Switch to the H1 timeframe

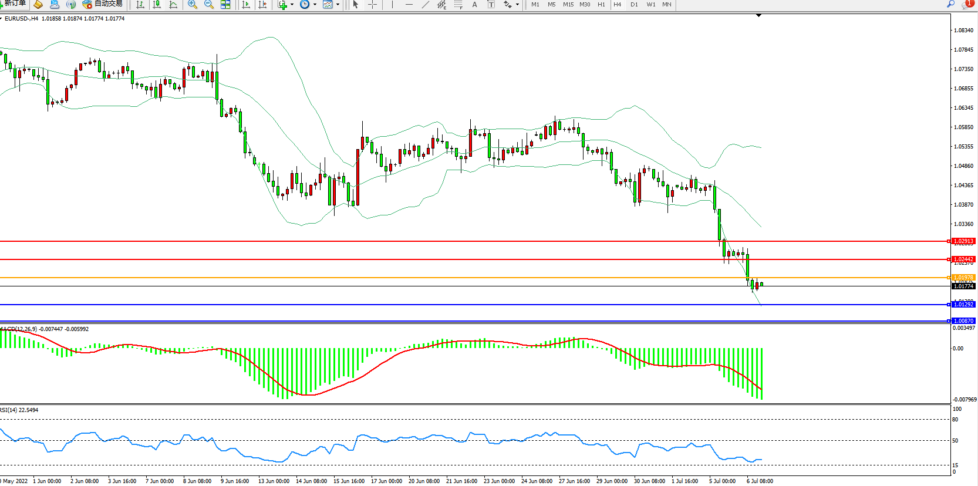pos(601,5)
